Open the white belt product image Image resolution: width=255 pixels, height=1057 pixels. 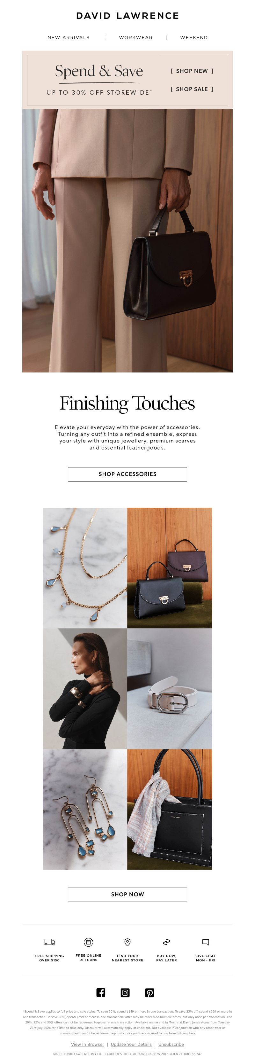coord(170,689)
